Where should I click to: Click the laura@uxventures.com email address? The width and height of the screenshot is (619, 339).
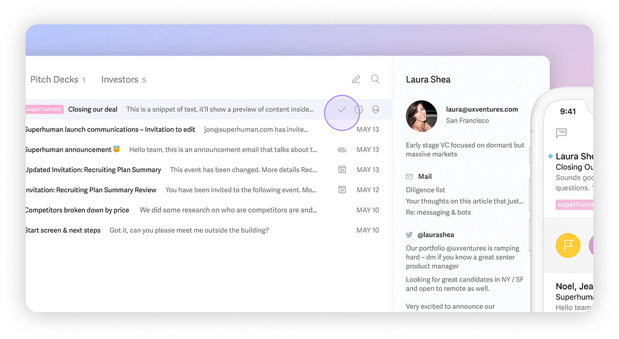click(x=482, y=109)
